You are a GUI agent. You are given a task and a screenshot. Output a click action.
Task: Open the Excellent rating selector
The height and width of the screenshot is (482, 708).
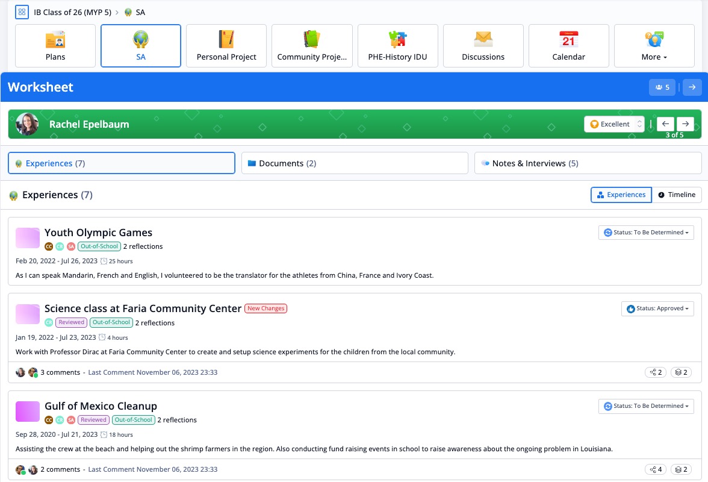[x=613, y=124]
